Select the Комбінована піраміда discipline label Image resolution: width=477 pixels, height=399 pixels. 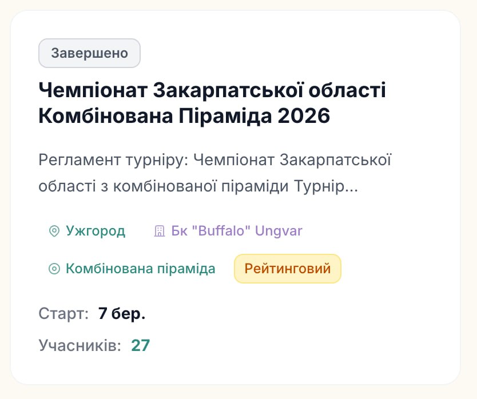pos(140,269)
